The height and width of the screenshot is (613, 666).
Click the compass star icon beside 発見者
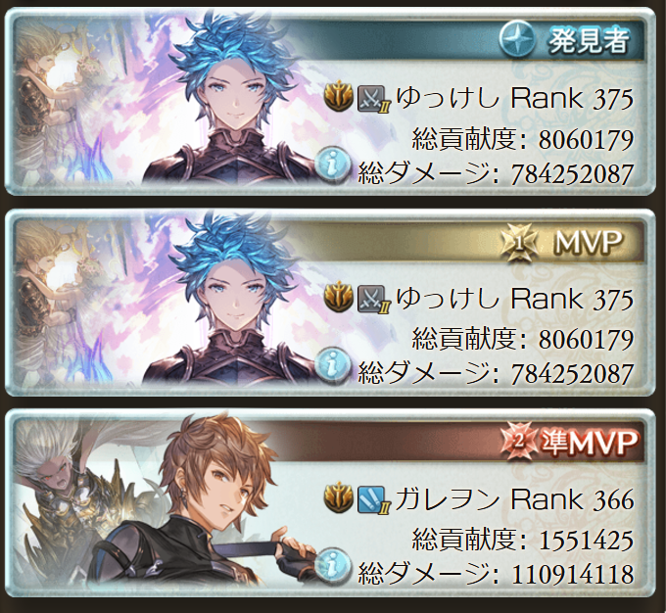point(516,40)
